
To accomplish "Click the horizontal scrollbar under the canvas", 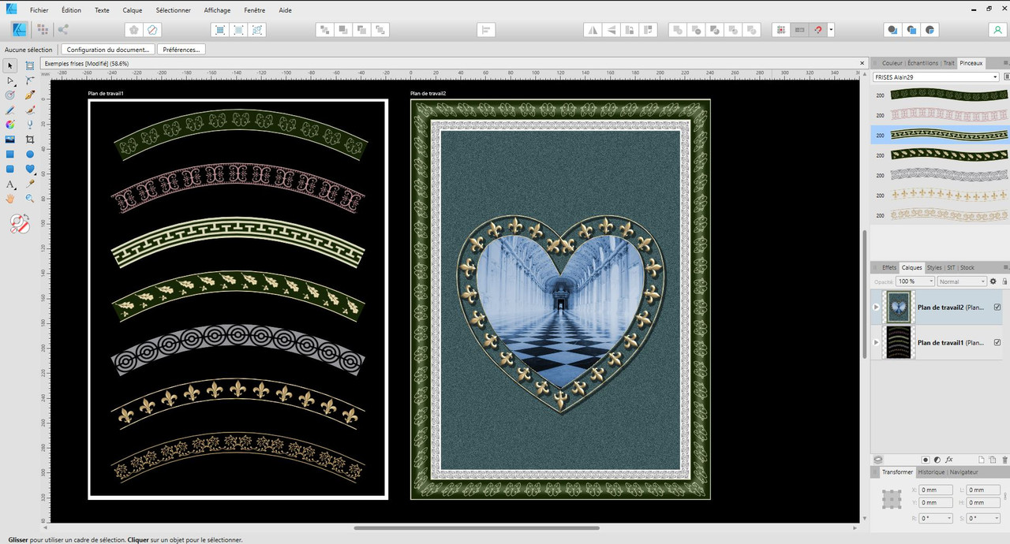I will [x=477, y=527].
